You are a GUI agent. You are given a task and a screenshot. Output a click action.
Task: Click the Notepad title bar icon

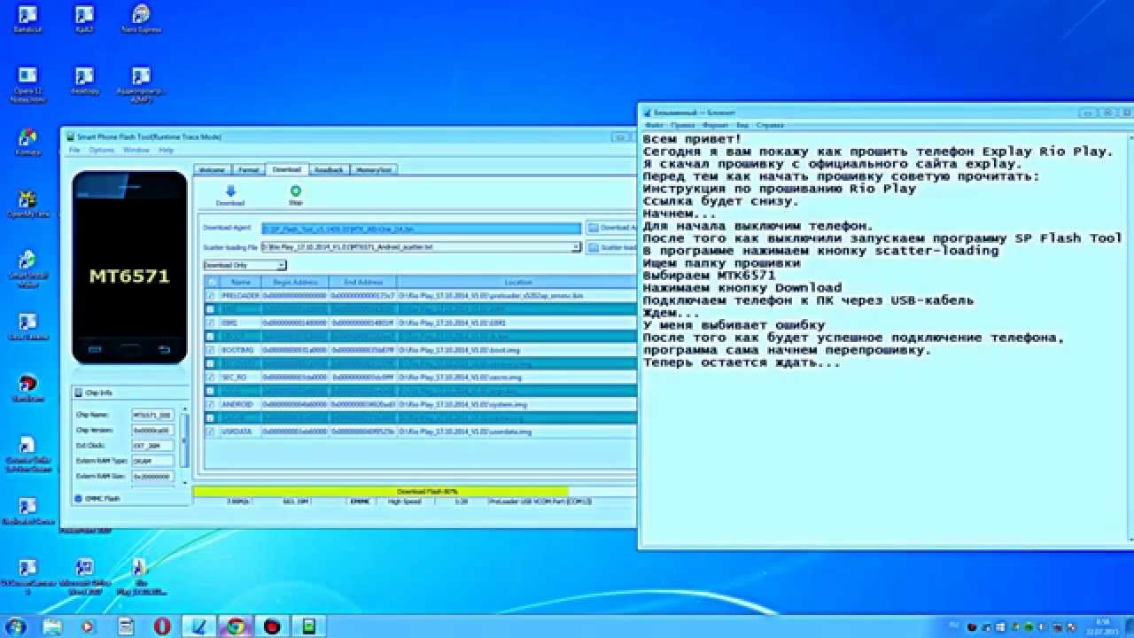647,113
